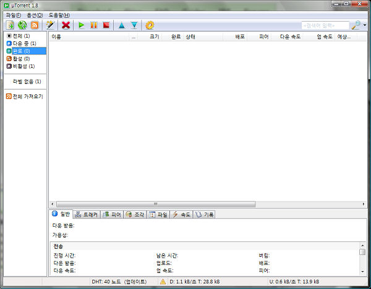Click the 상태 column header
This screenshot has height=289, width=371.
point(203,37)
